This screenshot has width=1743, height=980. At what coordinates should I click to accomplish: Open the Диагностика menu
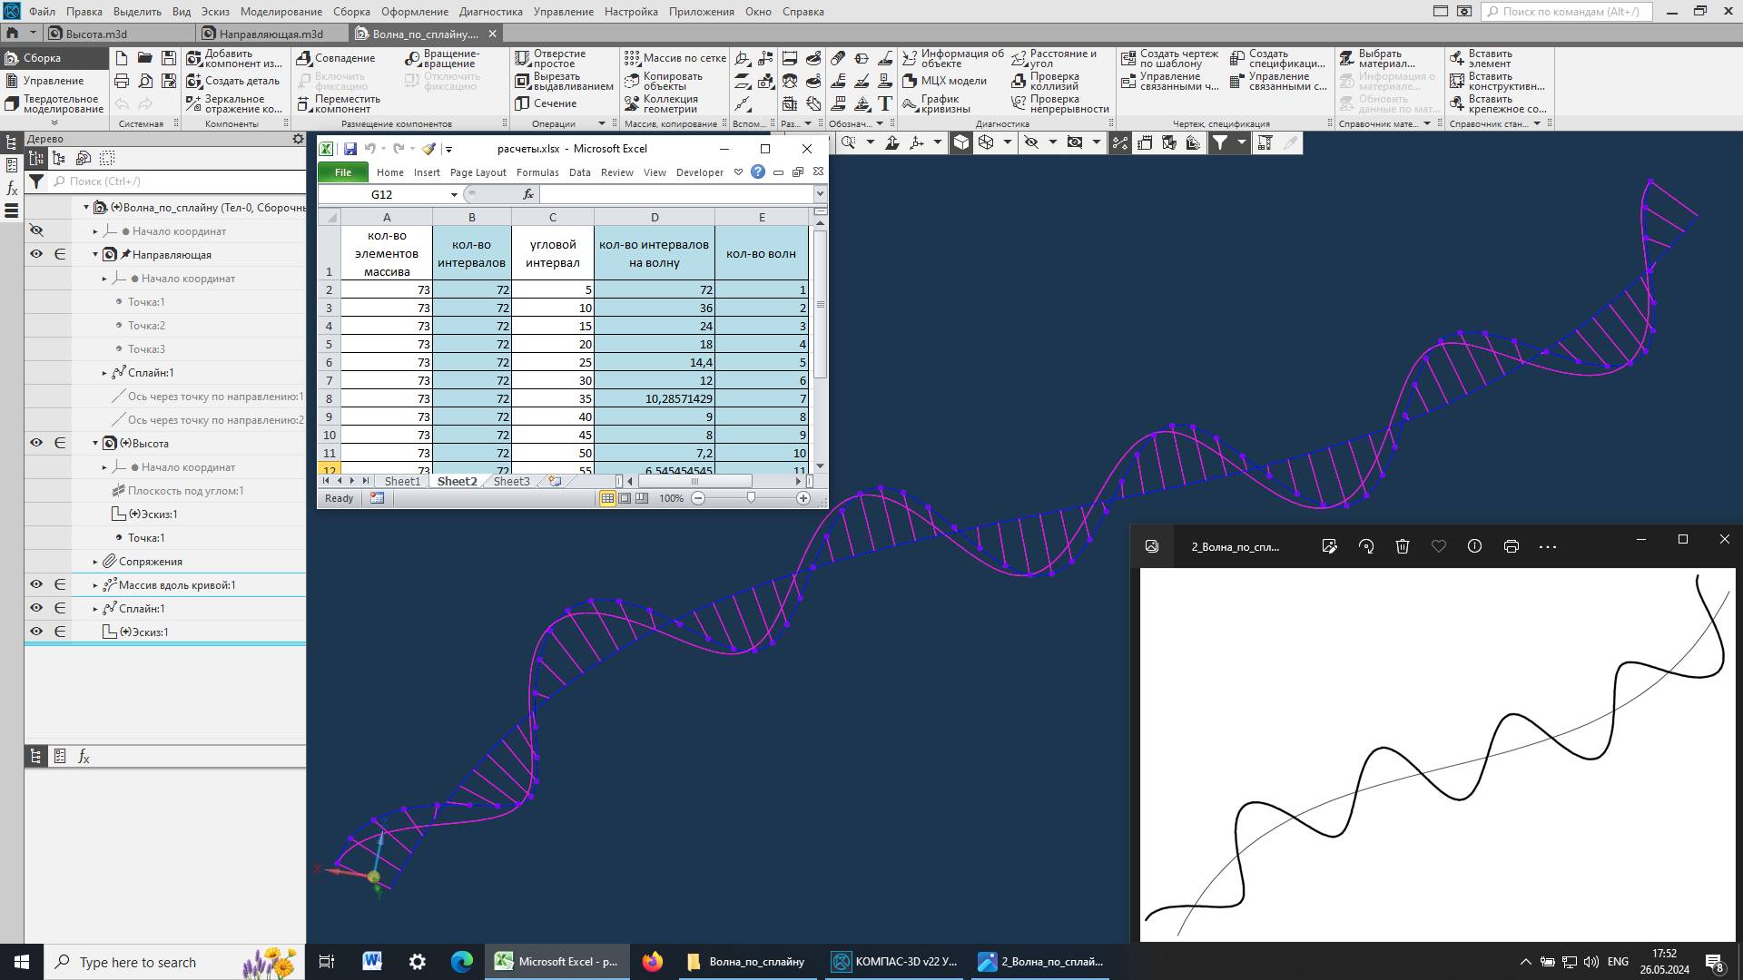pos(491,12)
